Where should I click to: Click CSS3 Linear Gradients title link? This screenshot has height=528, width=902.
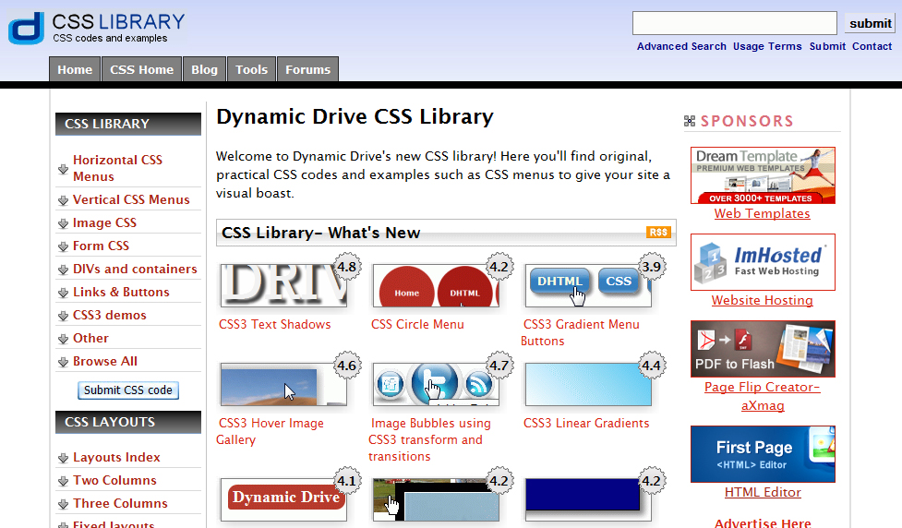586,424
